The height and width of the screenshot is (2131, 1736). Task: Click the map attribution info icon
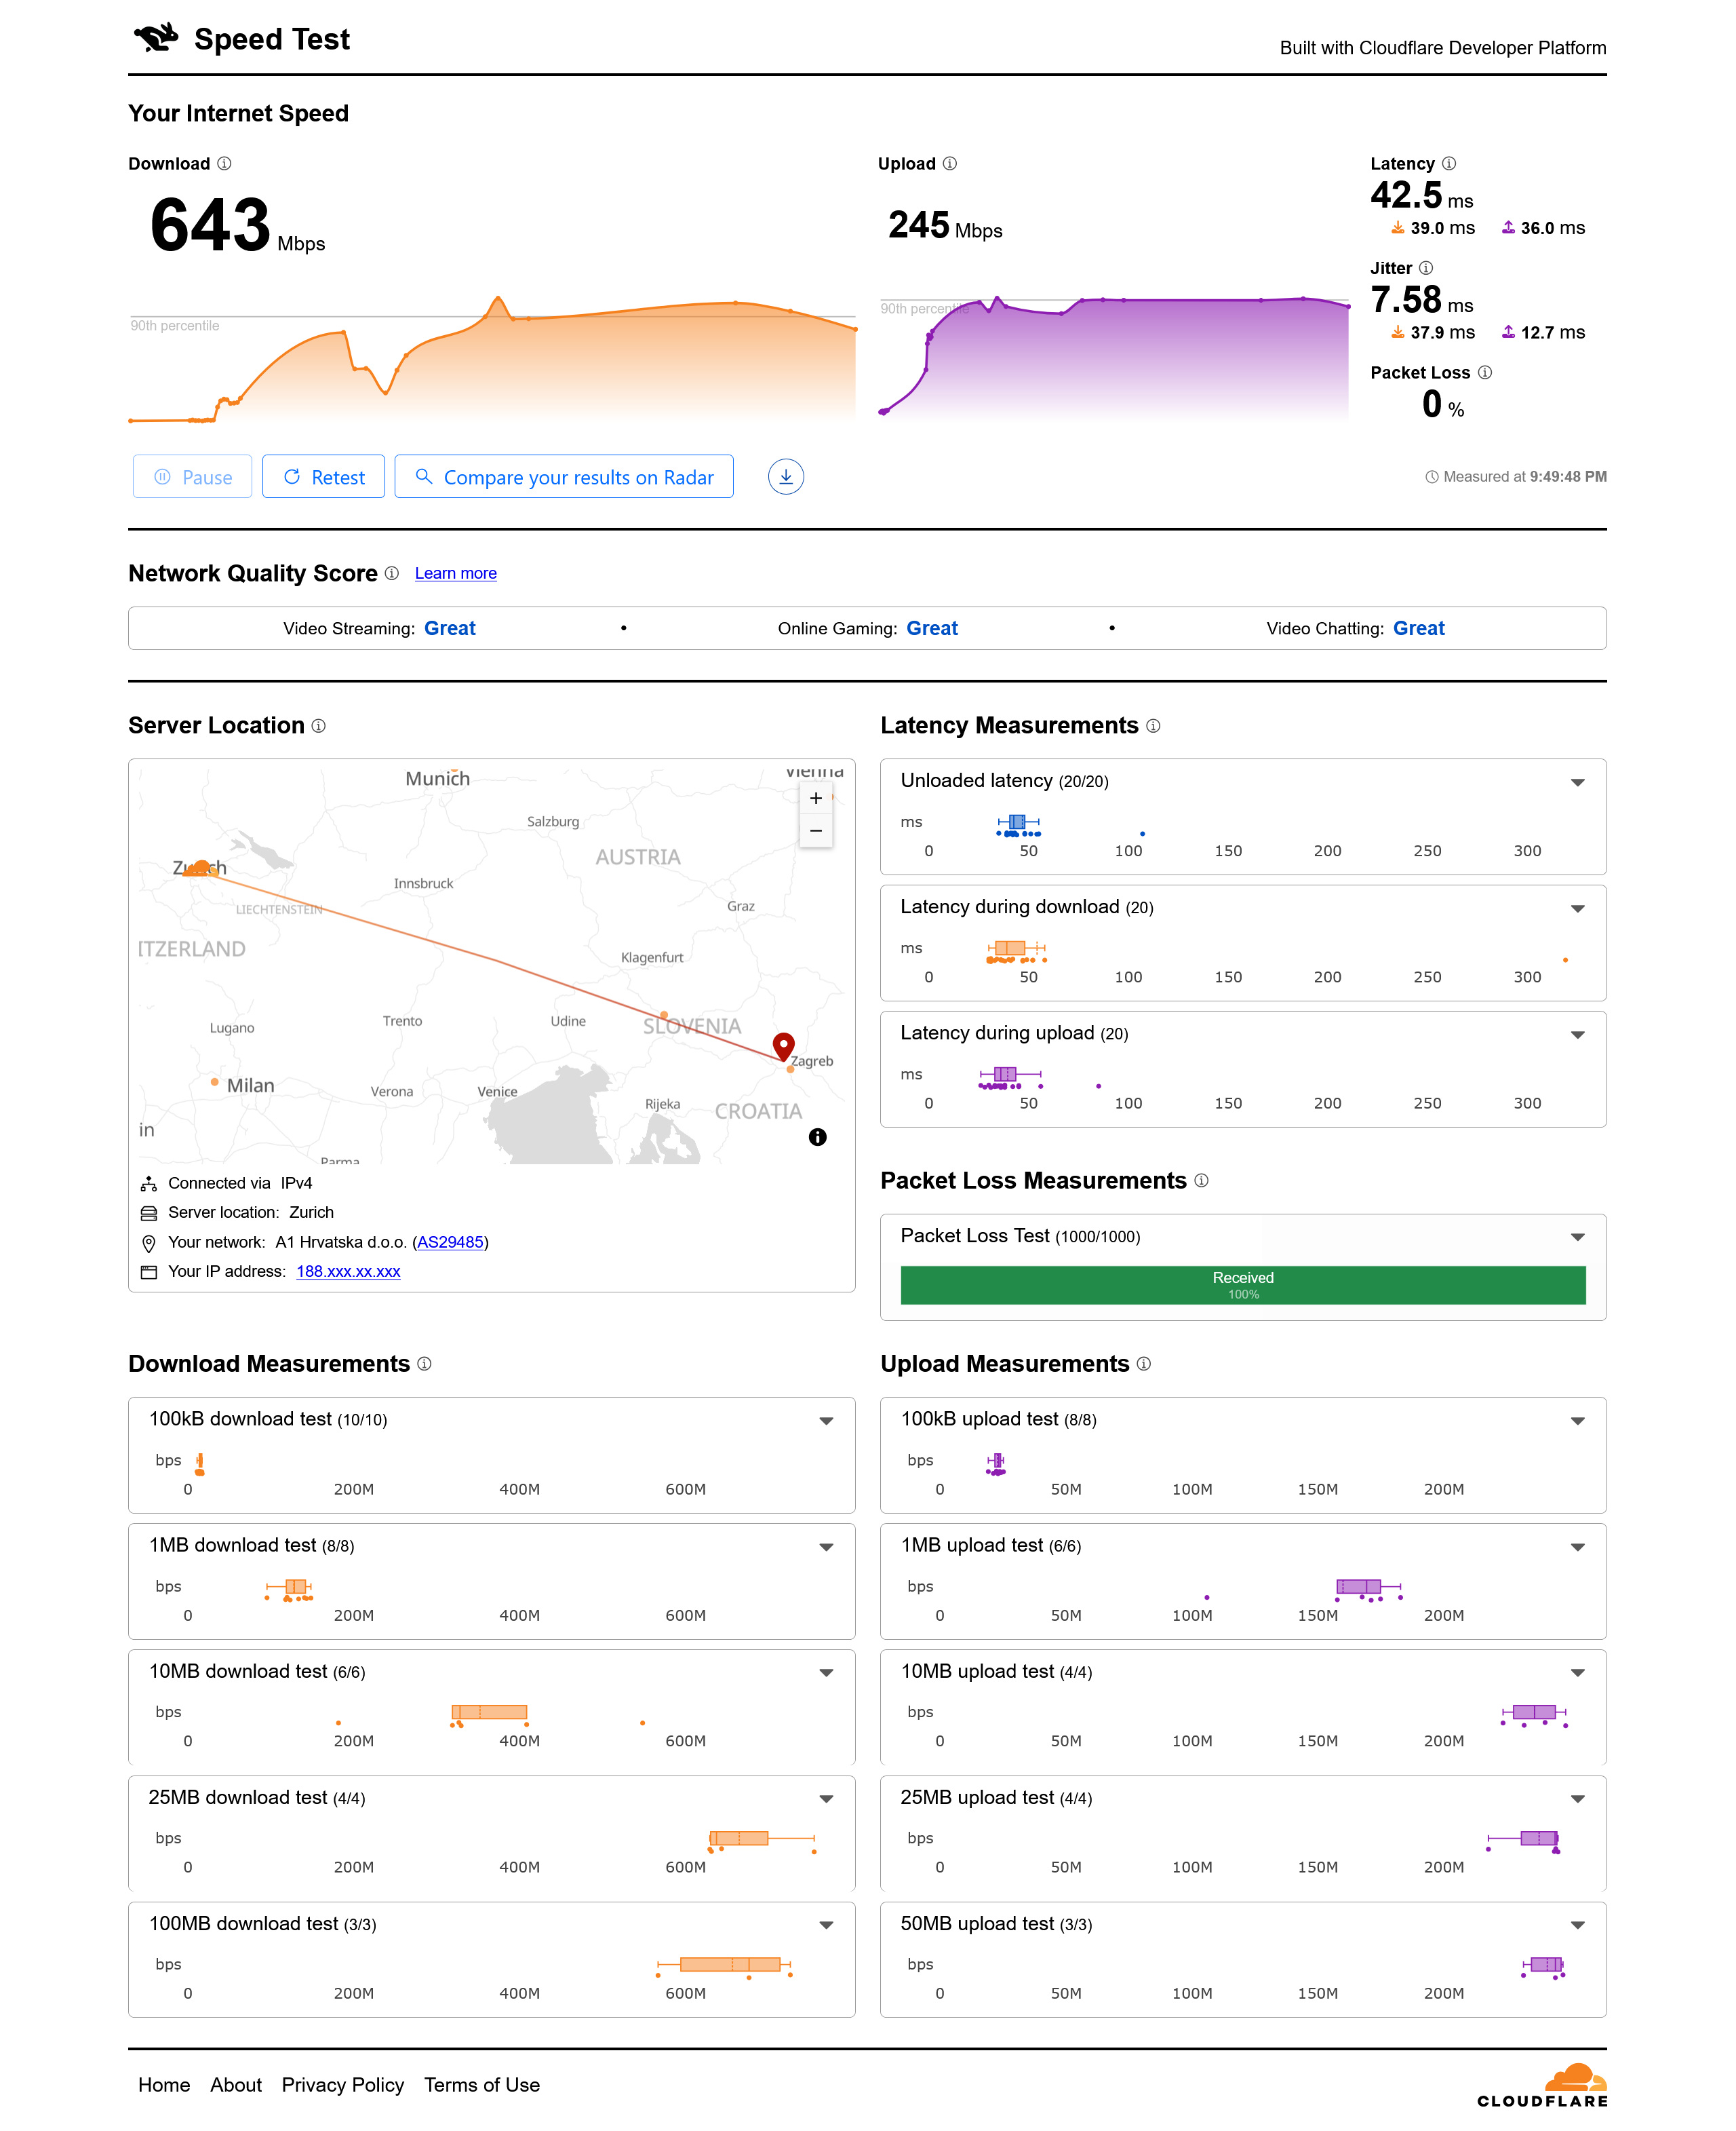click(818, 1136)
